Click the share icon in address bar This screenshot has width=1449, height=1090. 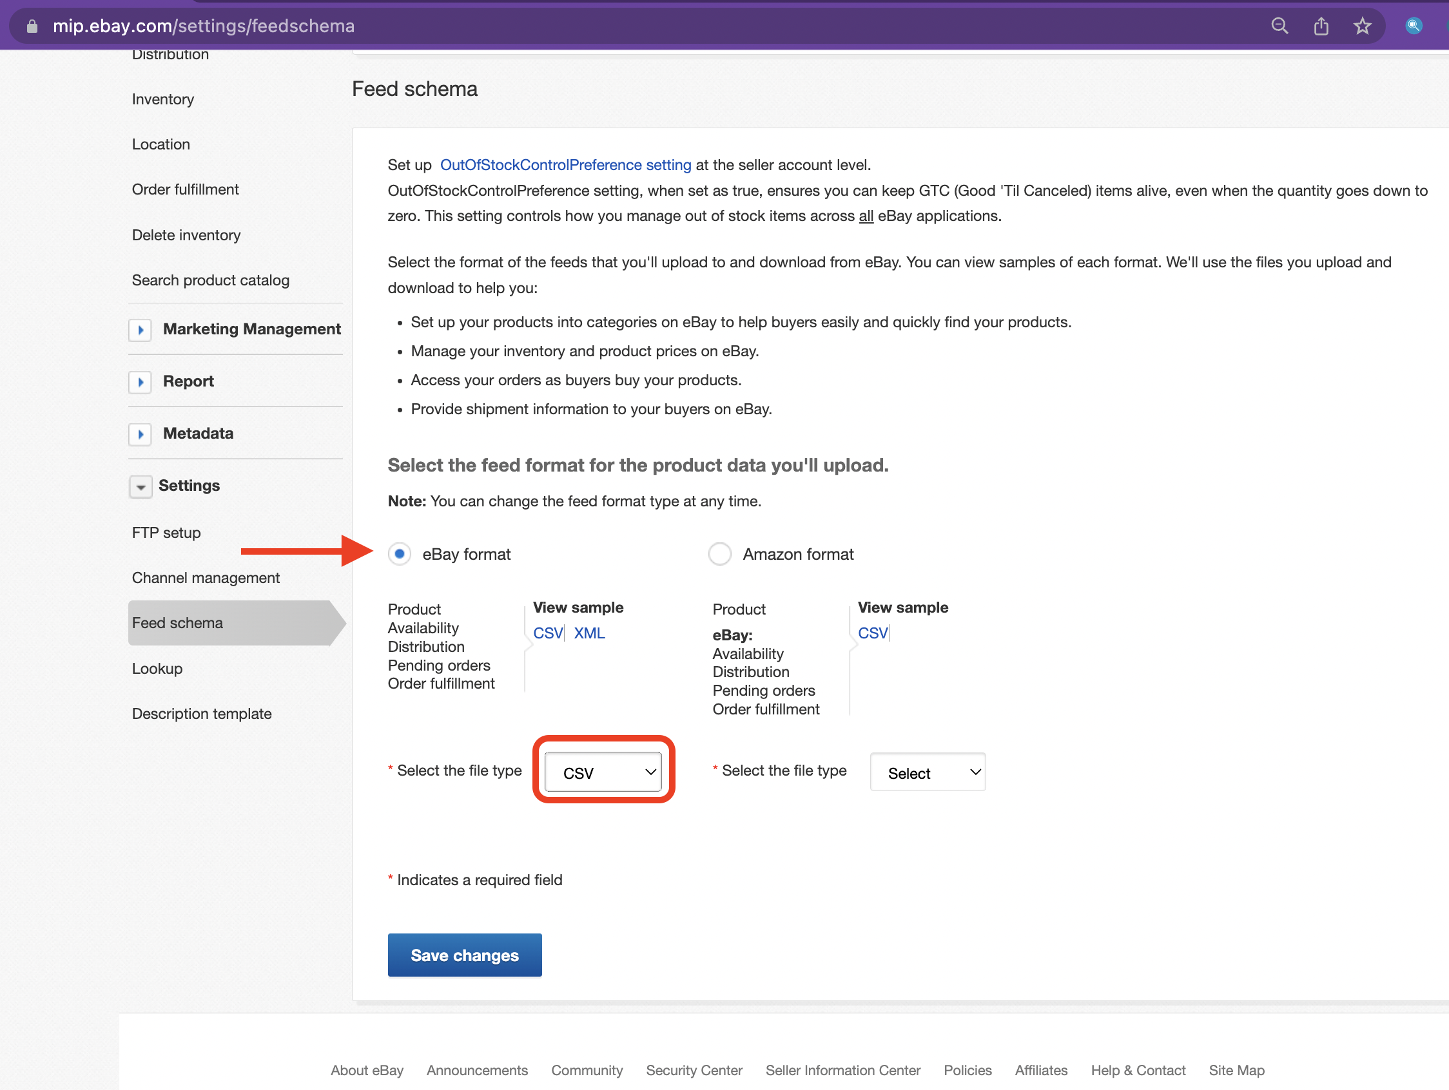(1321, 26)
